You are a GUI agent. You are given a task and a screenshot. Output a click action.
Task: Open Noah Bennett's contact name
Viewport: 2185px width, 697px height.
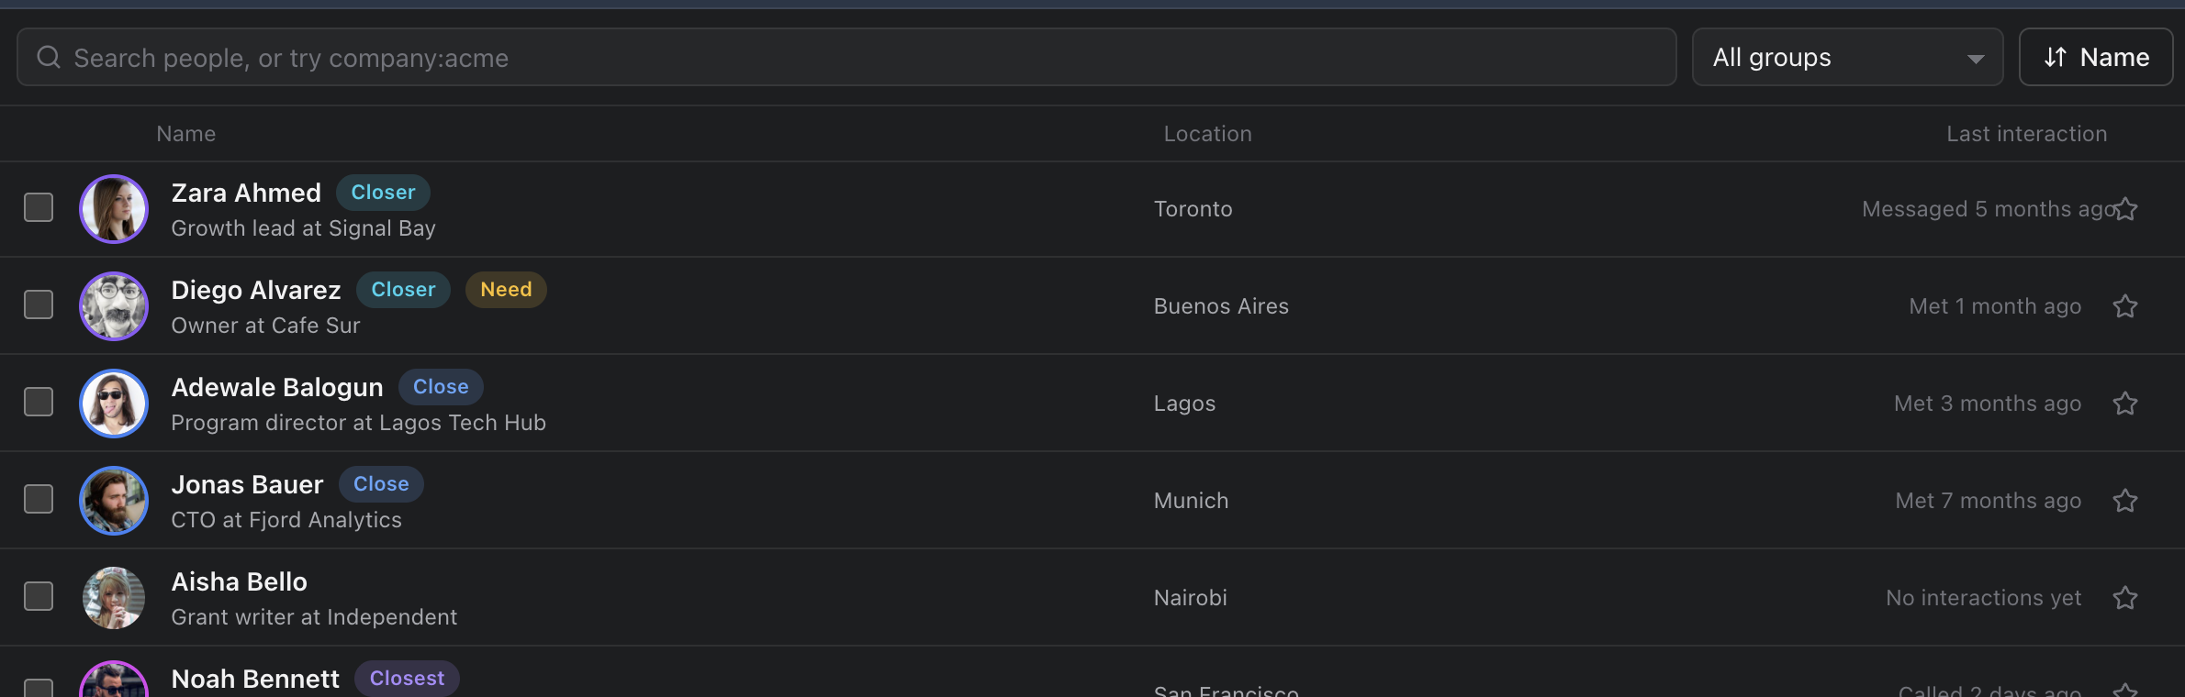pyautogui.click(x=255, y=679)
